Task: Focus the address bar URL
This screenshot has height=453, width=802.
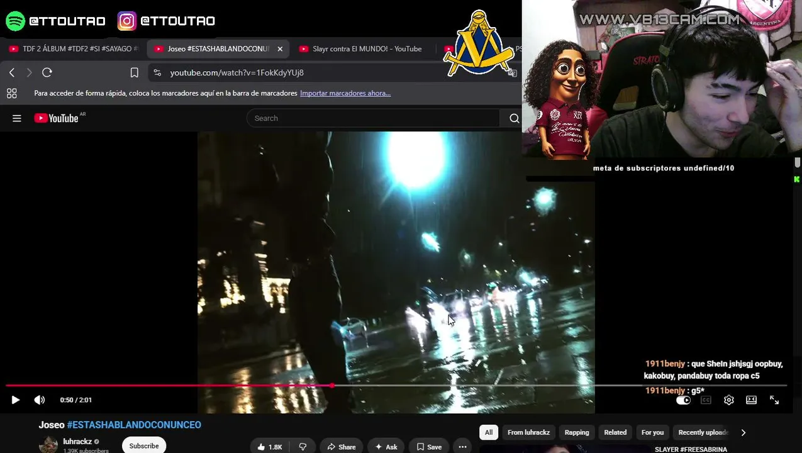Action: click(237, 72)
